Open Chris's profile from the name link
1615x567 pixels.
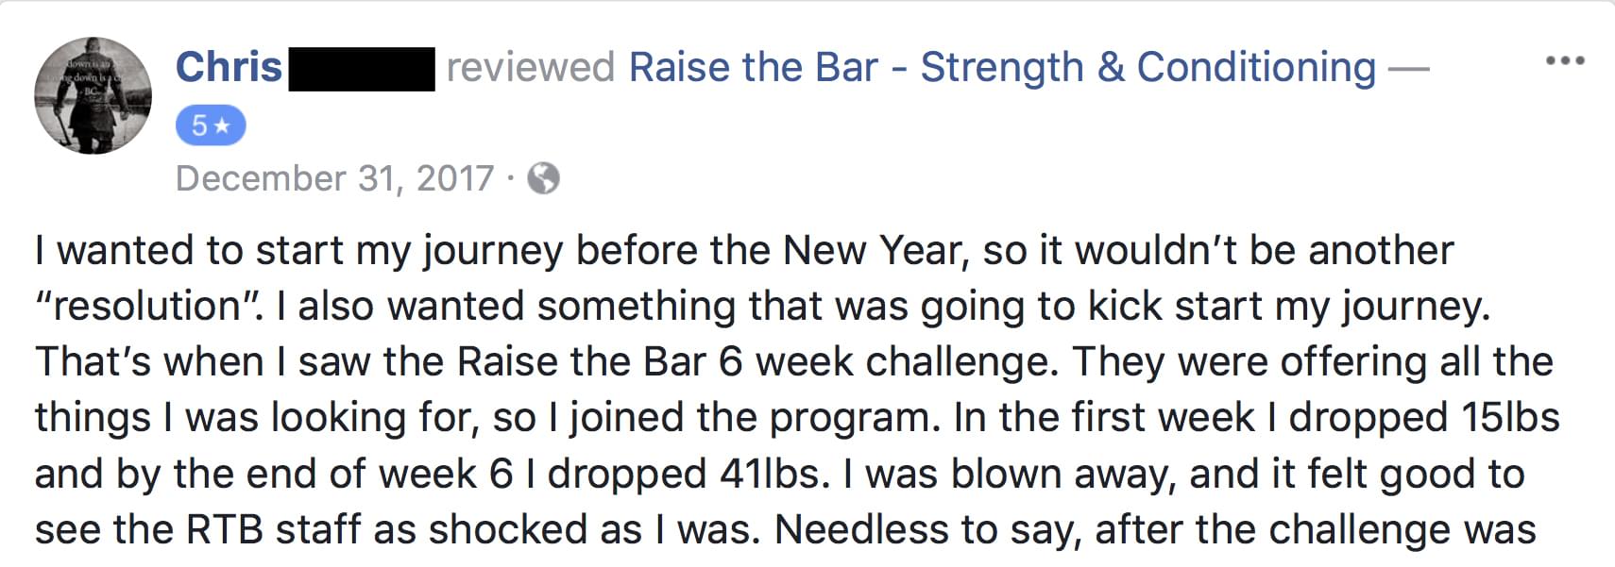229,67
